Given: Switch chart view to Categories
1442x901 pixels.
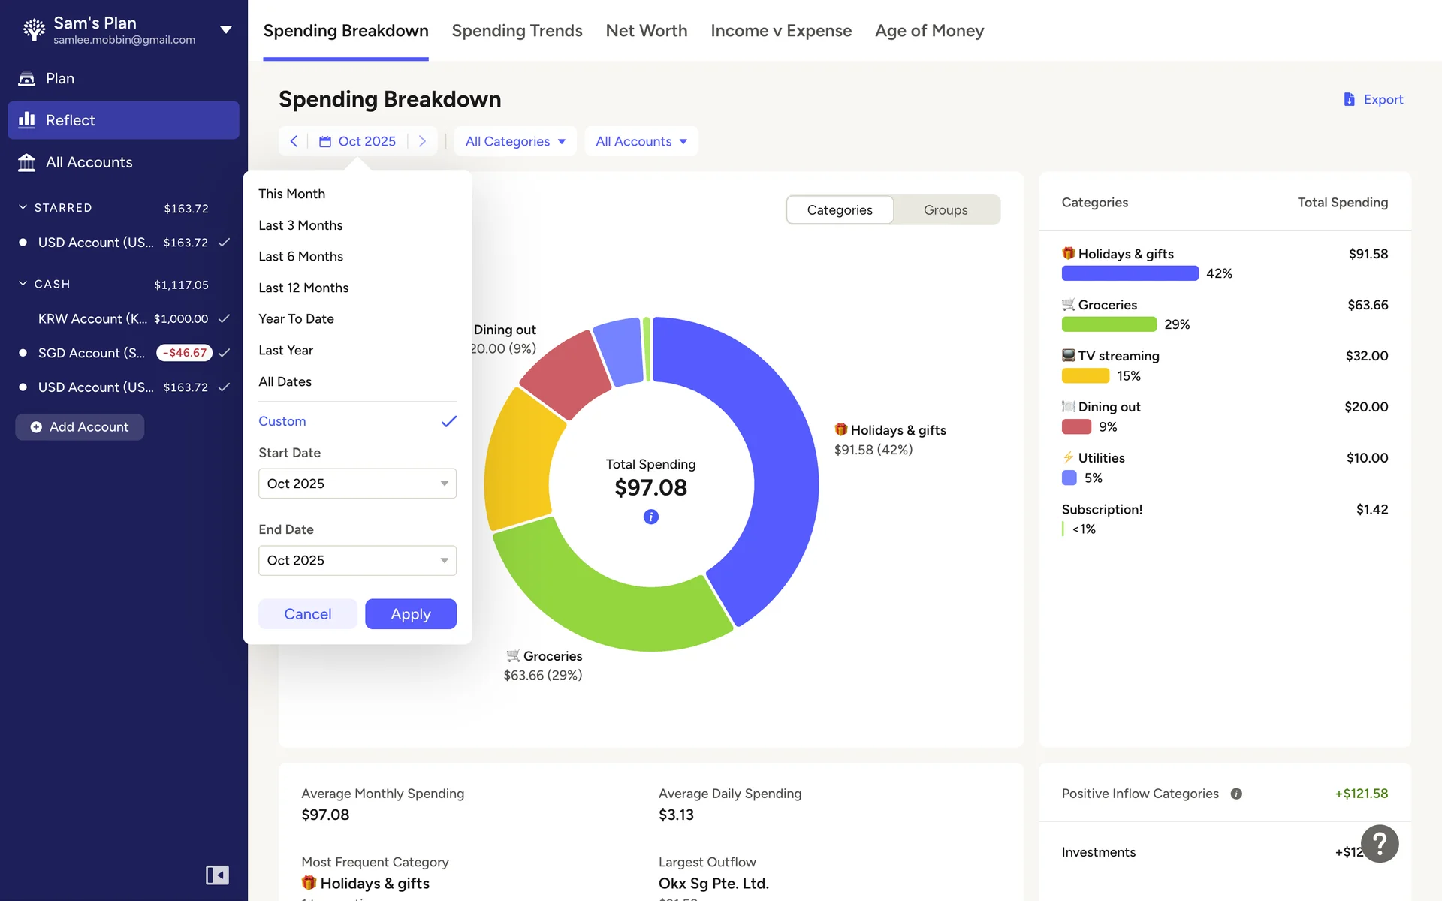Looking at the screenshot, I should (x=840, y=210).
